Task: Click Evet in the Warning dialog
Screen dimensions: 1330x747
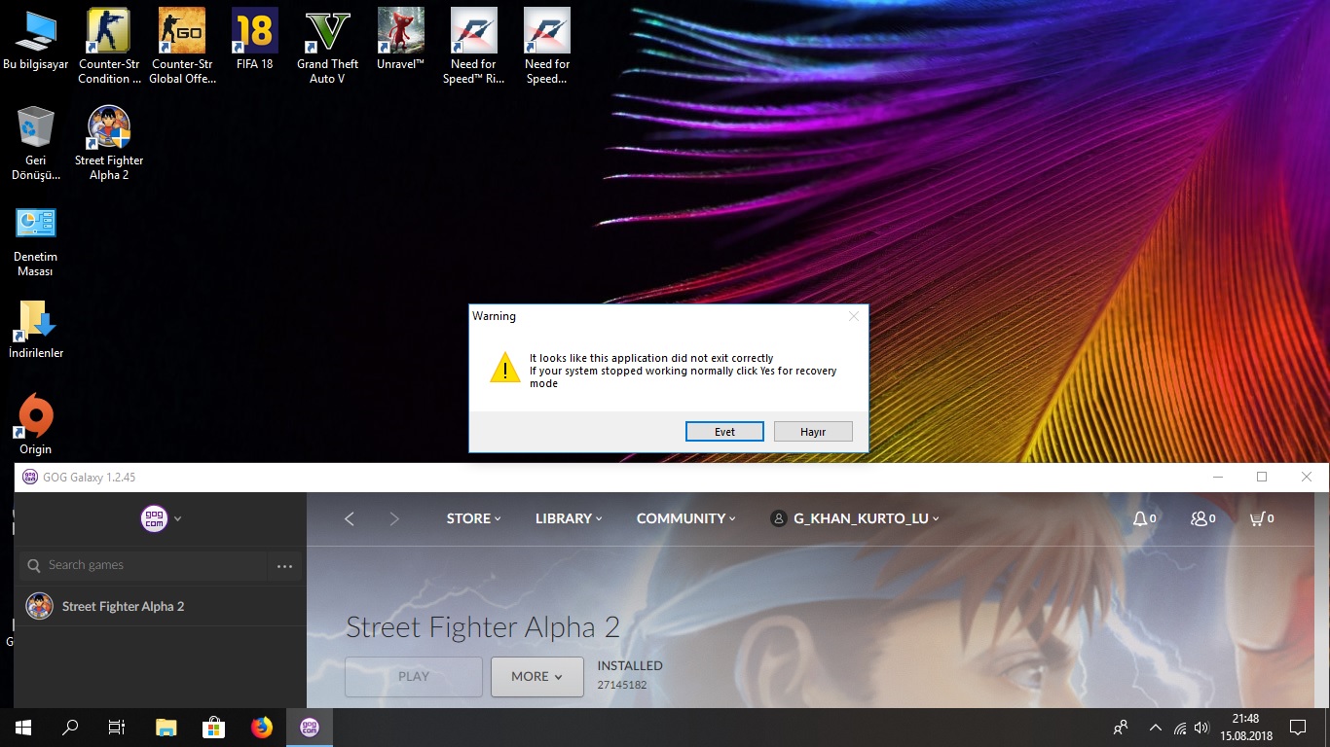Action: pyautogui.click(x=724, y=431)
